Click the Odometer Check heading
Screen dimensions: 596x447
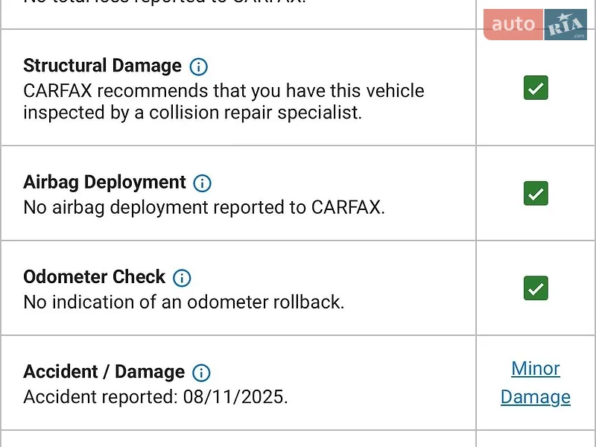click(x=95, y=276)
